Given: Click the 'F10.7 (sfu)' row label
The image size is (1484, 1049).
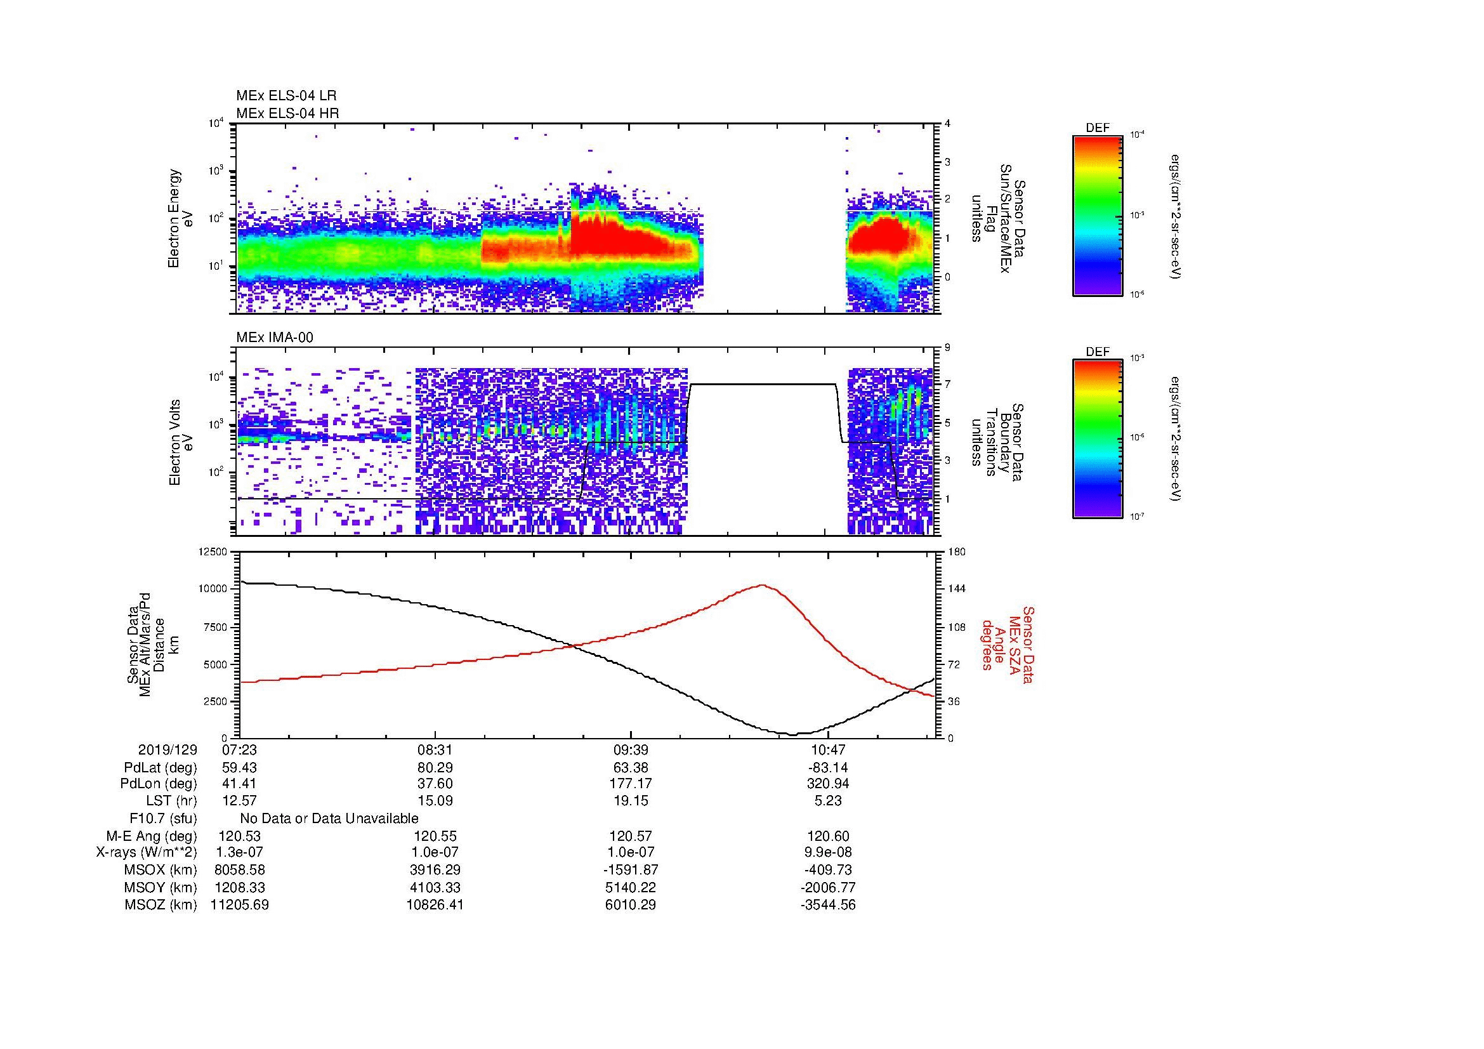Looking at the screenshot, I should (163, 819).
